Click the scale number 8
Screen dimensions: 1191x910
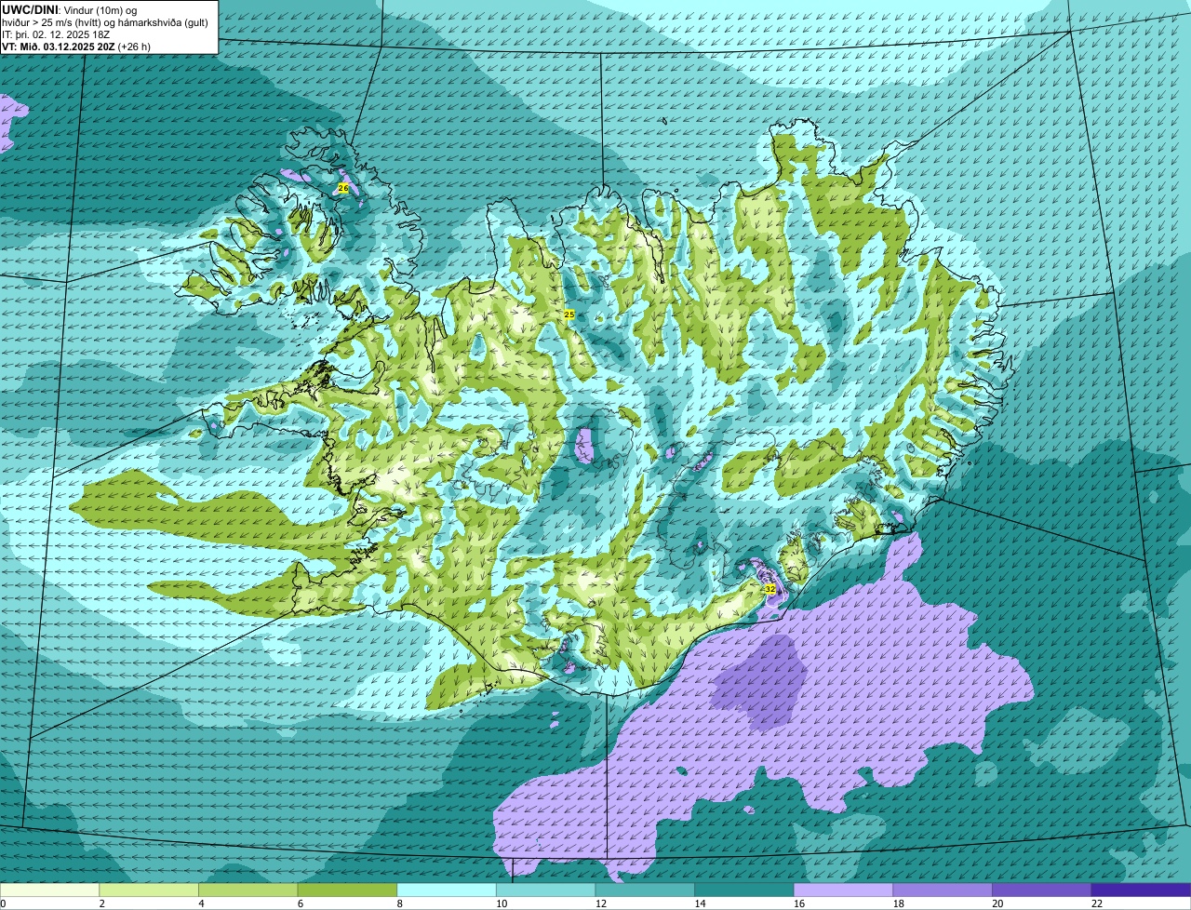(399, 903)
